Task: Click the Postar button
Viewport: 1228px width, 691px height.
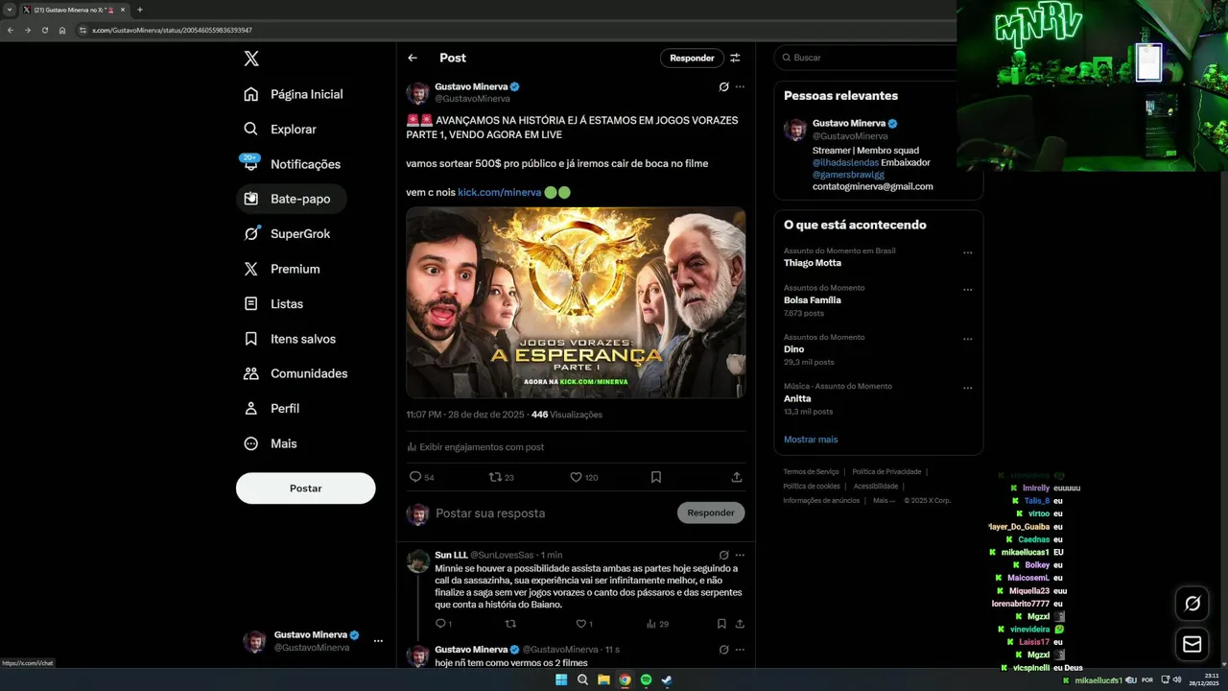Action: point(306,488)
